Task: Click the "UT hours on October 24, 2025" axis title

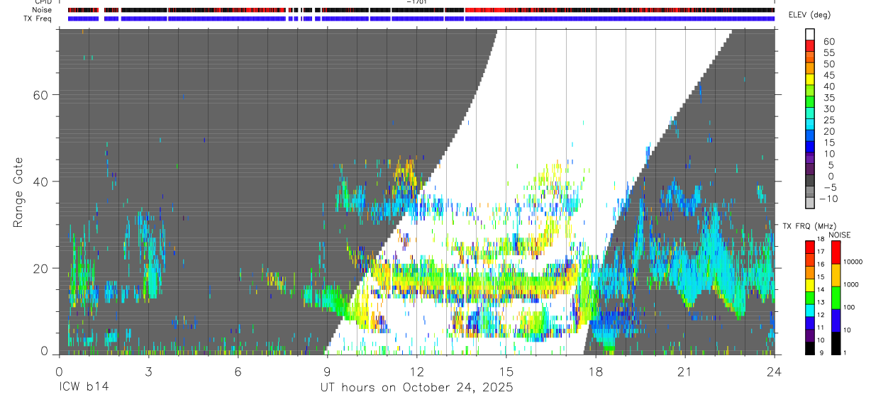Action: coord(416,387)
